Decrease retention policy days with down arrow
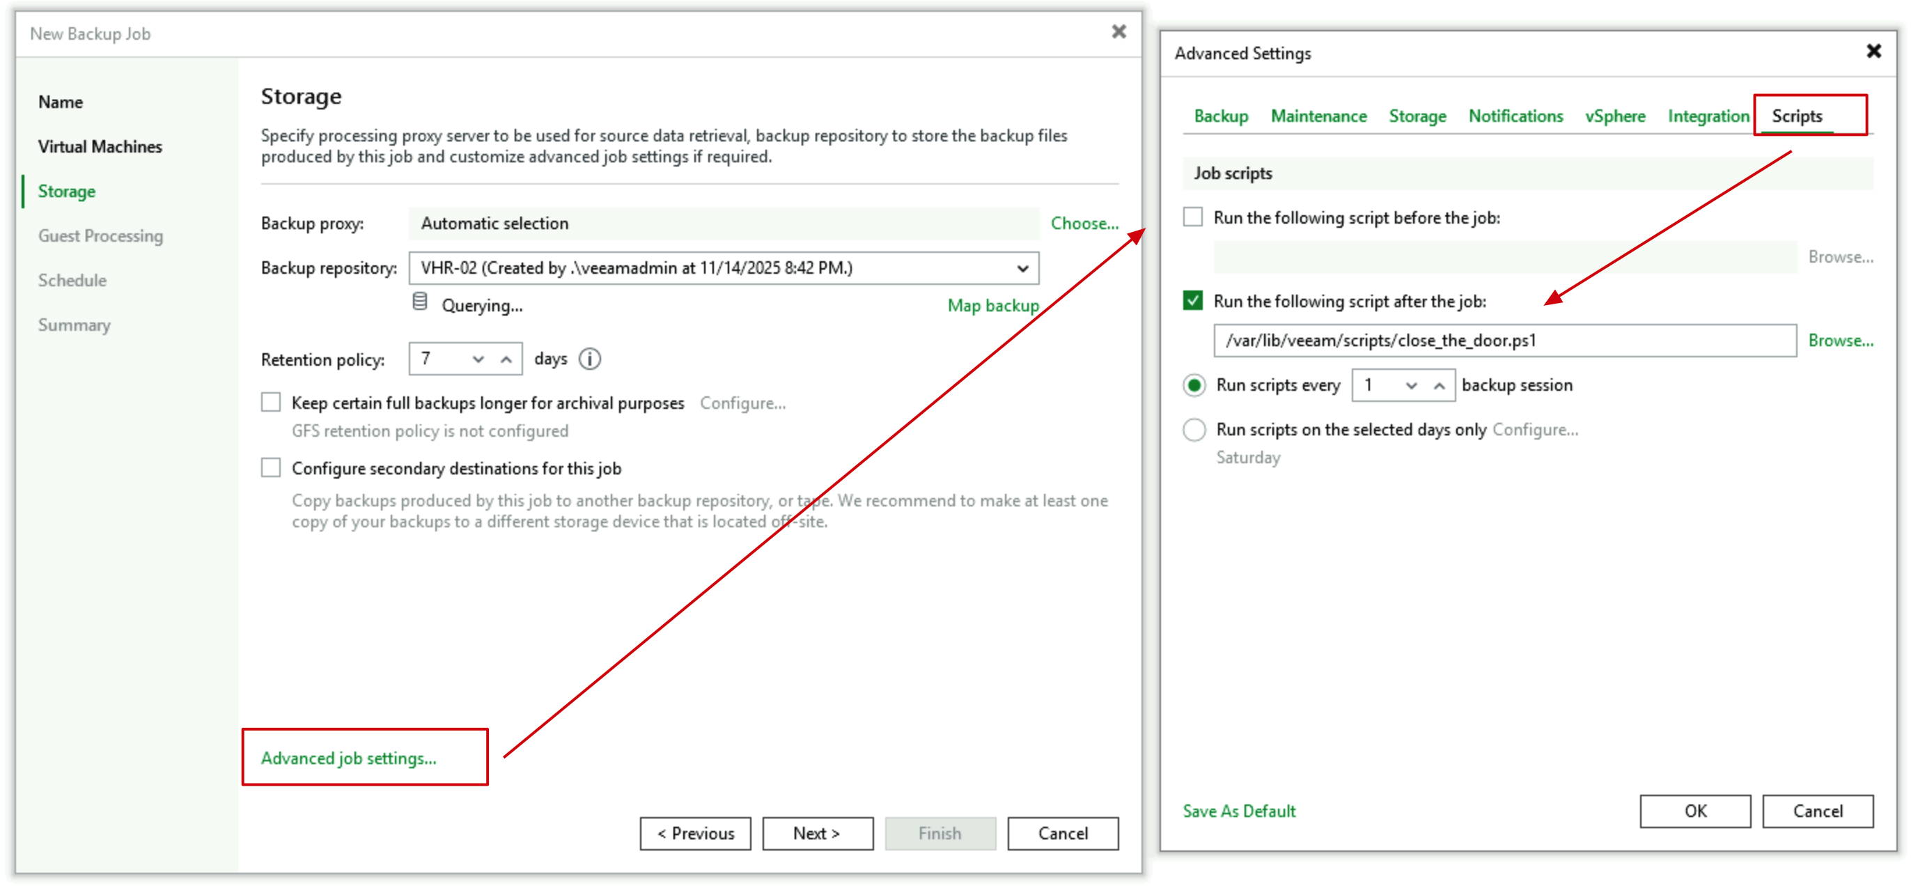Viewport: 1918px width, 886px height. [478, 359]
